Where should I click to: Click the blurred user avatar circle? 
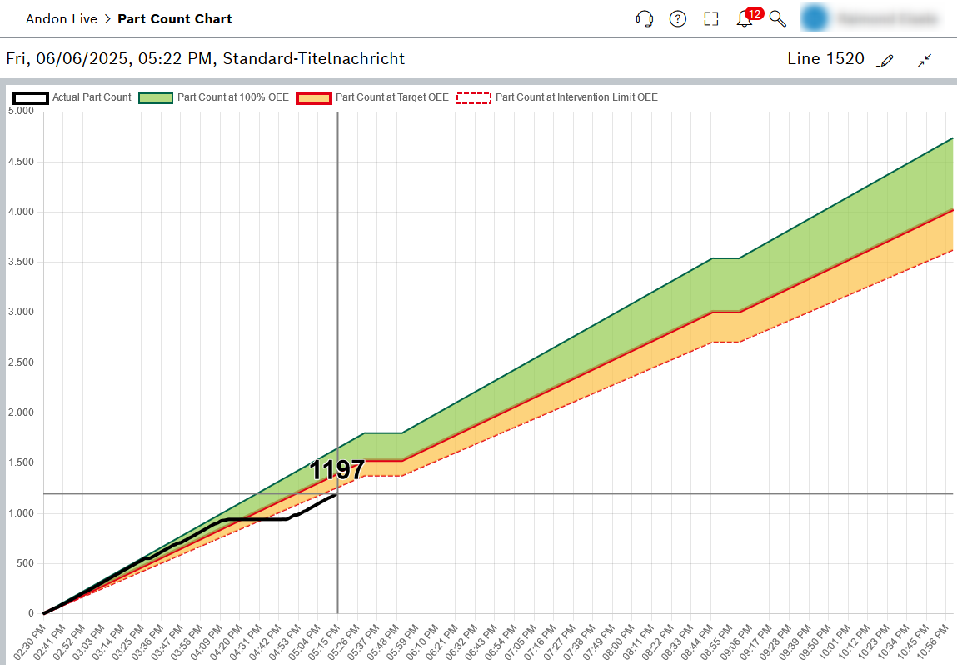click(x=815, y=18)
